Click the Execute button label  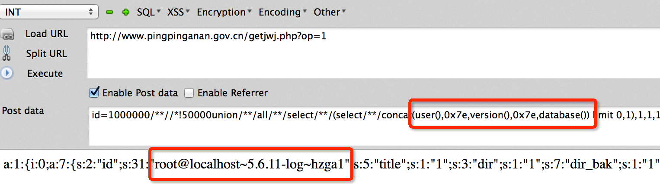coord(45,73)
